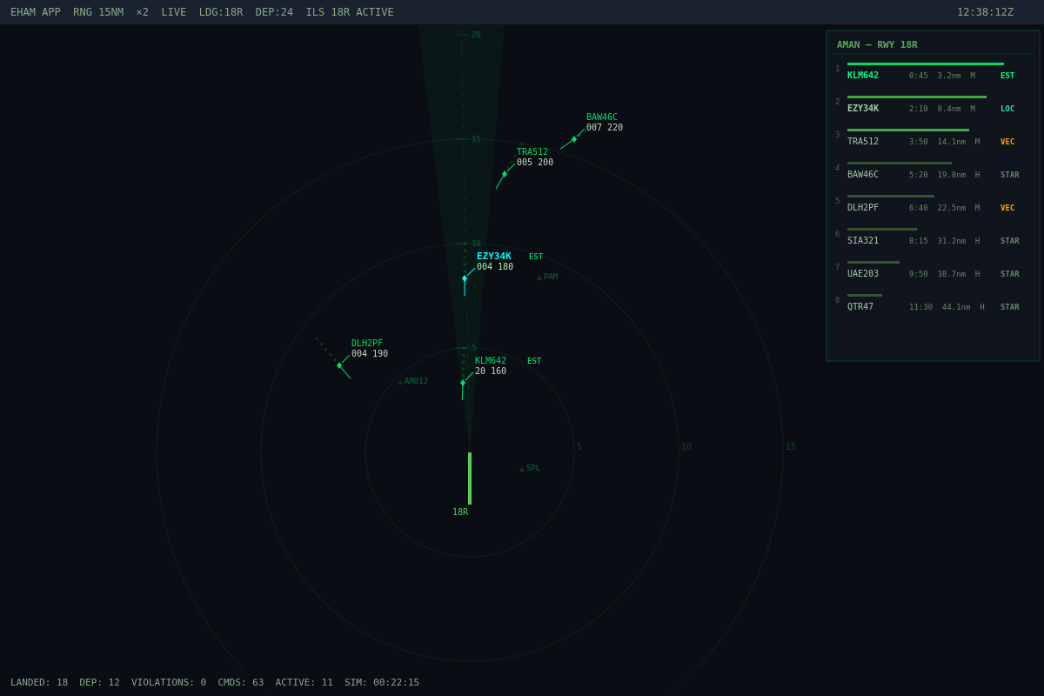This screenshot has height=696, width=1044.
Task: Click the LIVE mode indicator
Action: click(x=174, y=12)
